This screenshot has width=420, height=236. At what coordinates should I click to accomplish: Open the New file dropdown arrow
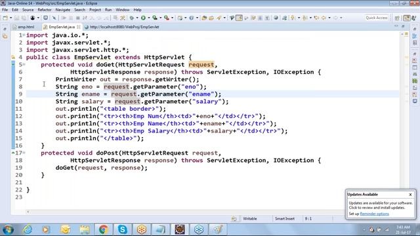coord(10,18)
